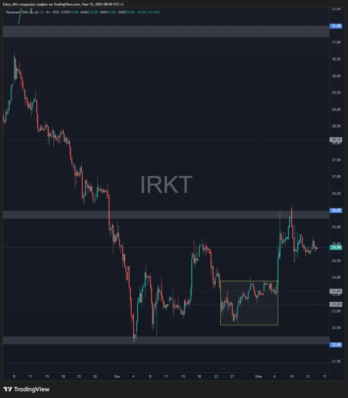348x398 pixels.
Task: Click the 30,50 label on the price axis
Action: [x=336, y=59]
